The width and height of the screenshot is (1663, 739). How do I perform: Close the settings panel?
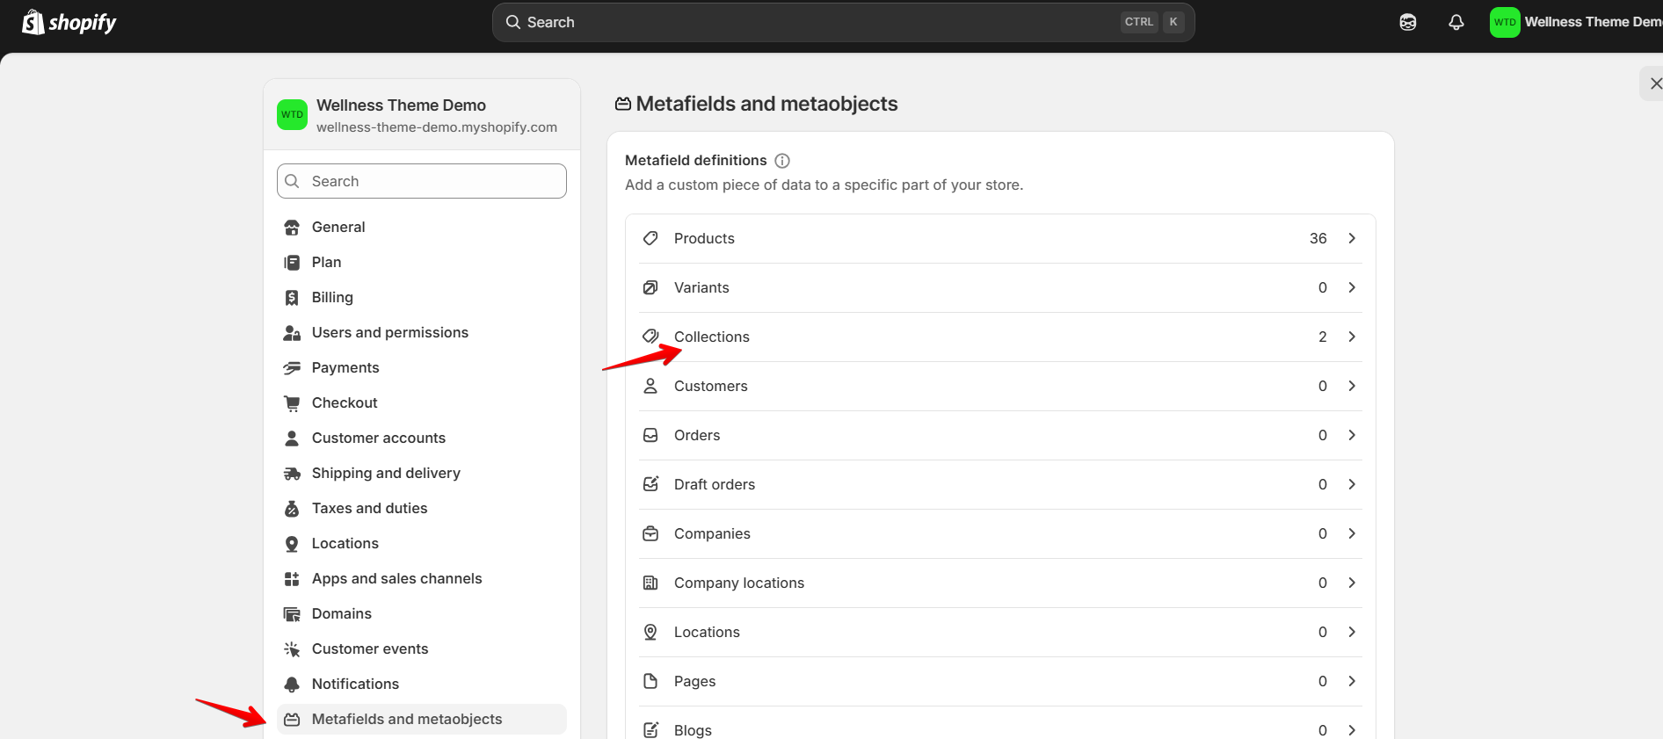(1654, 83)
